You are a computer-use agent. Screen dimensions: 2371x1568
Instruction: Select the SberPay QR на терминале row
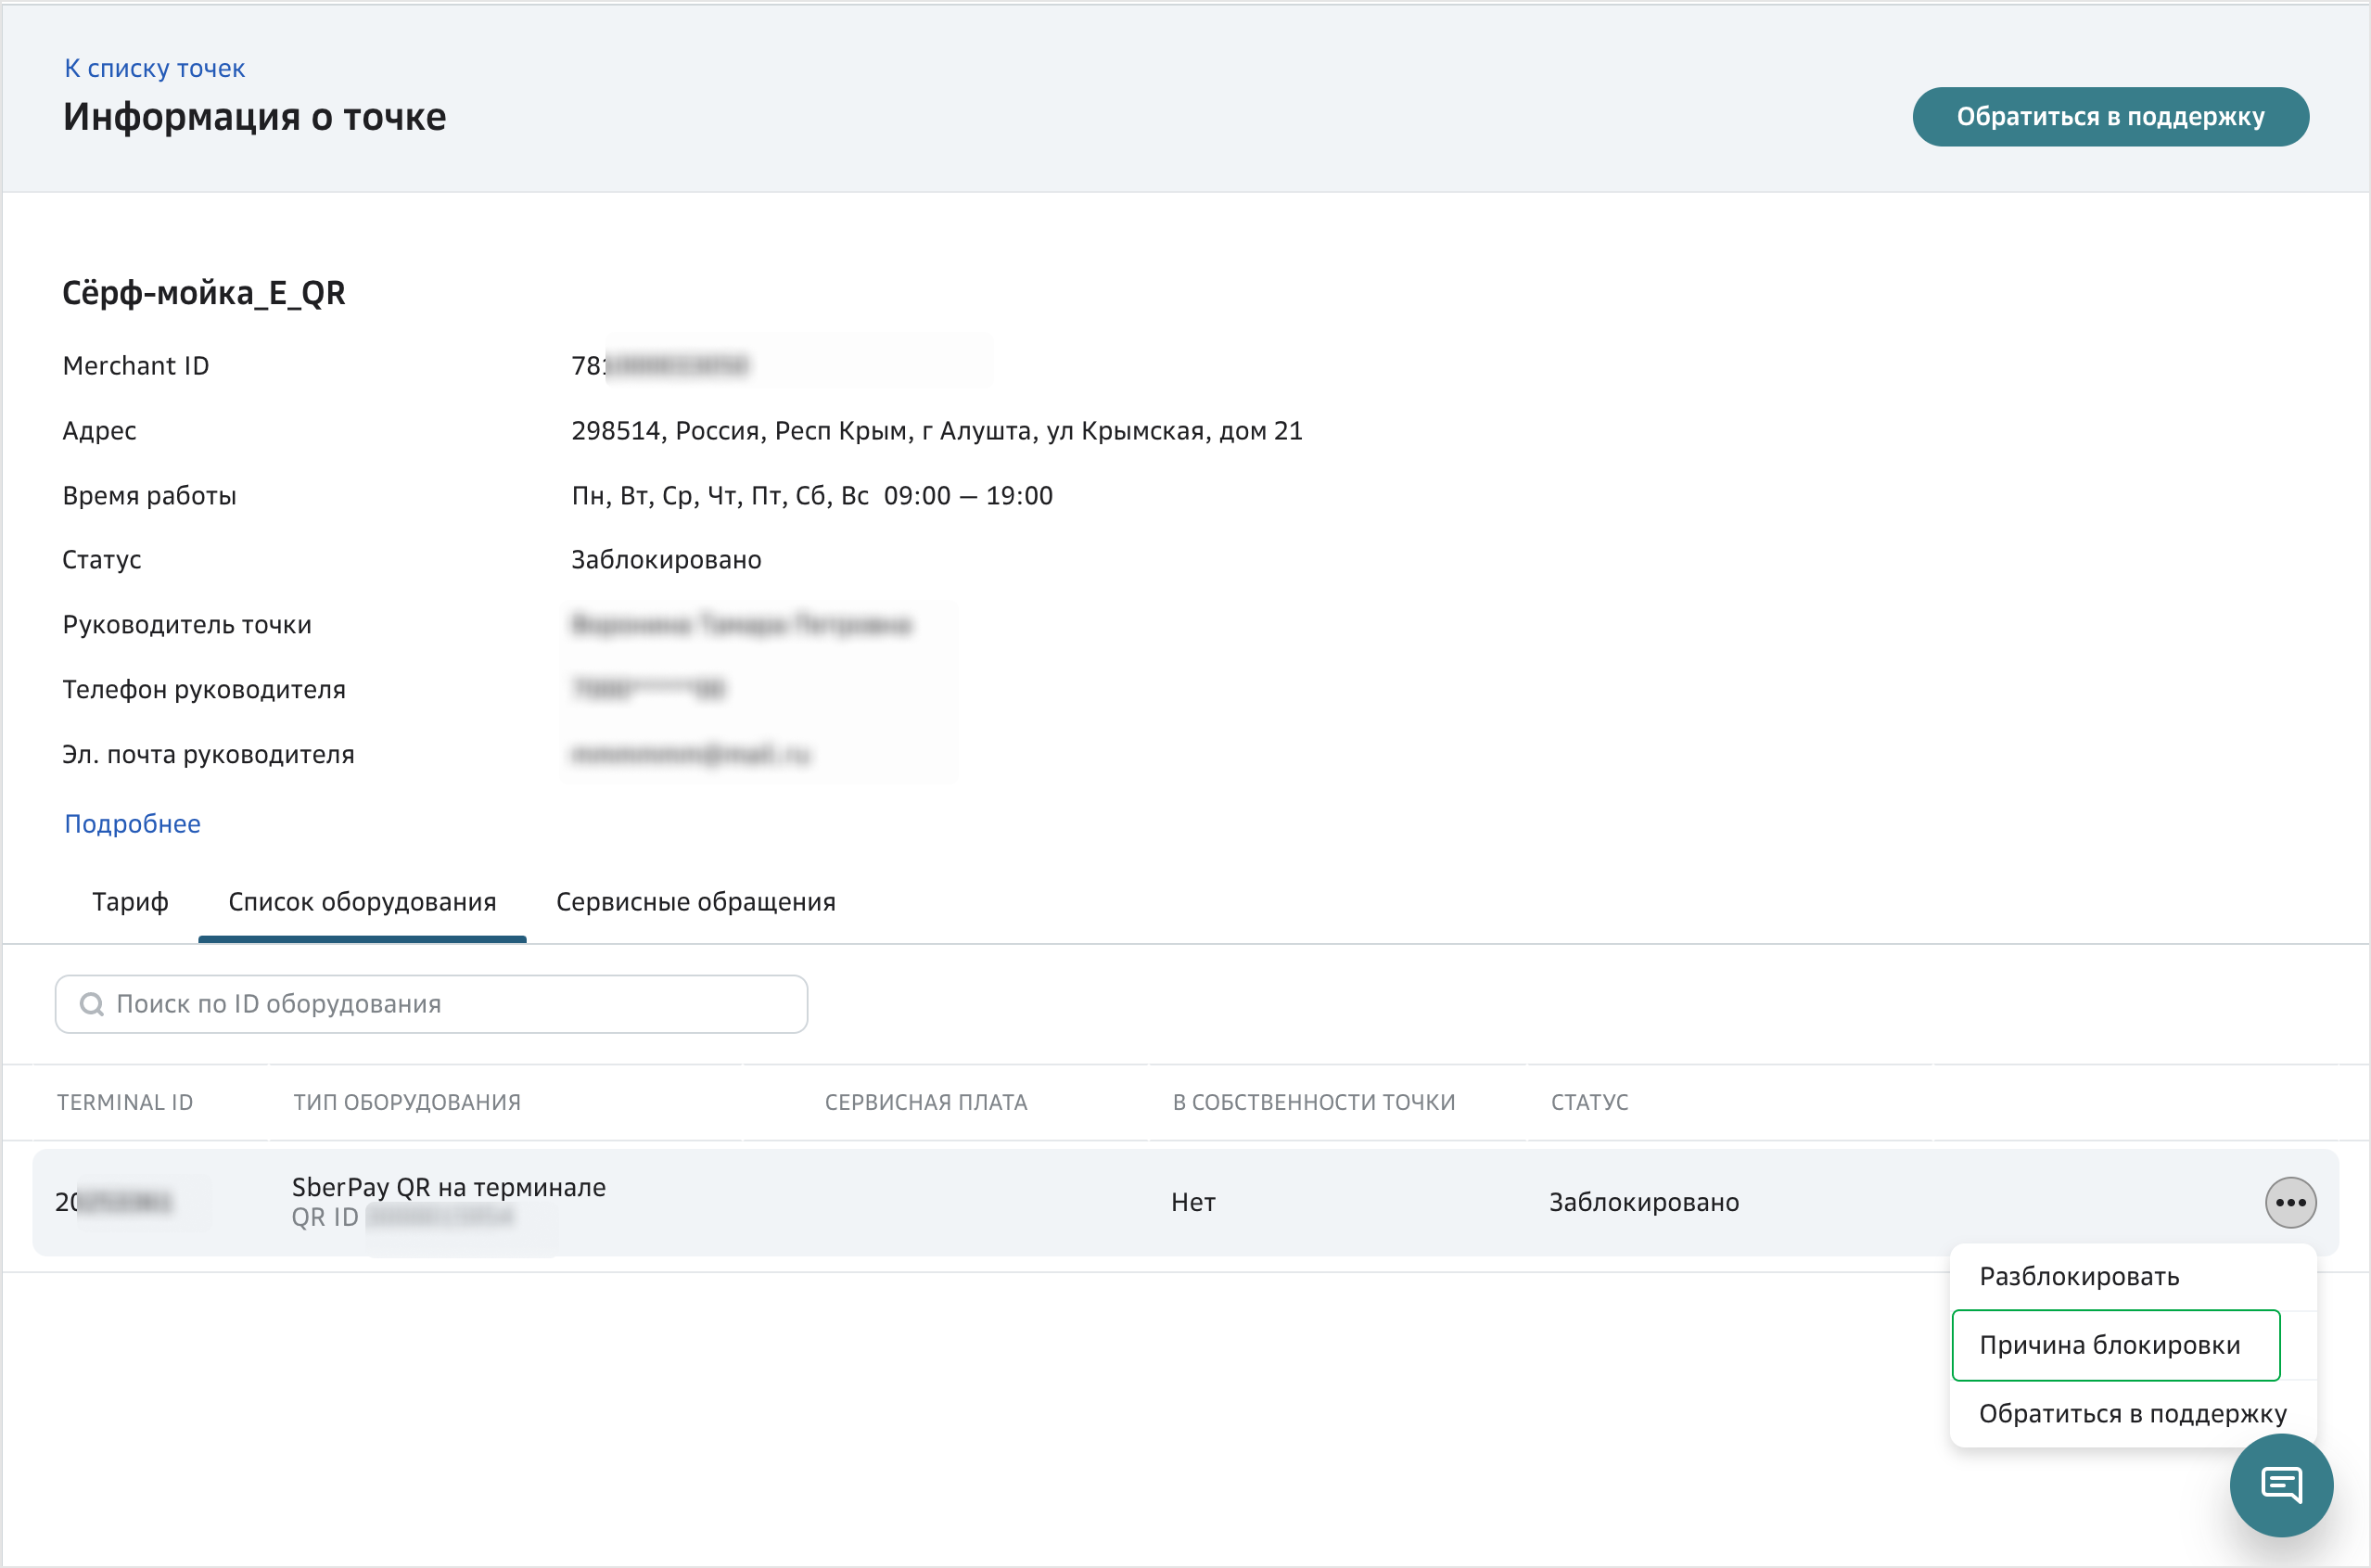(448, 1188)
